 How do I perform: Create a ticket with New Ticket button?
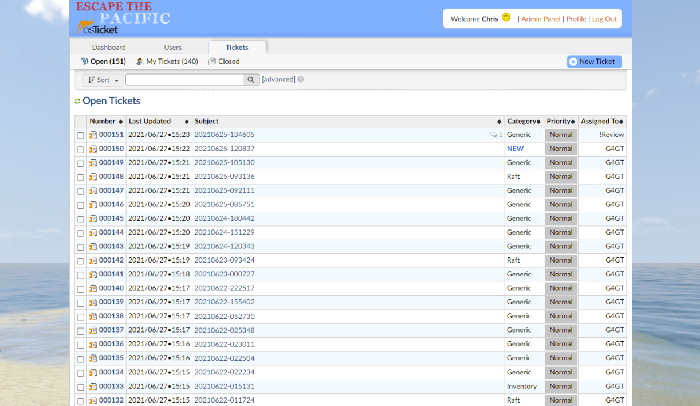tap(594, 62)
